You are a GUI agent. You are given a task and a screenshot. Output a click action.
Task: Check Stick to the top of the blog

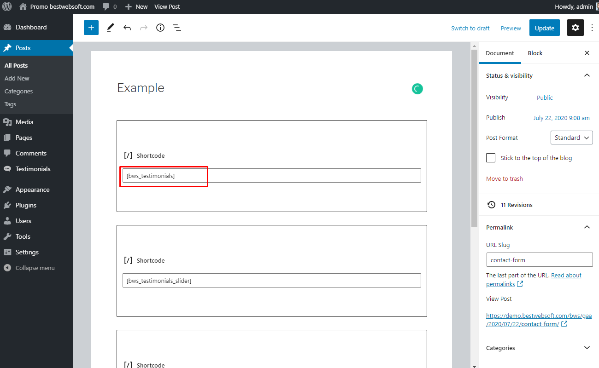pyautogui.click(x=491, y=158)
